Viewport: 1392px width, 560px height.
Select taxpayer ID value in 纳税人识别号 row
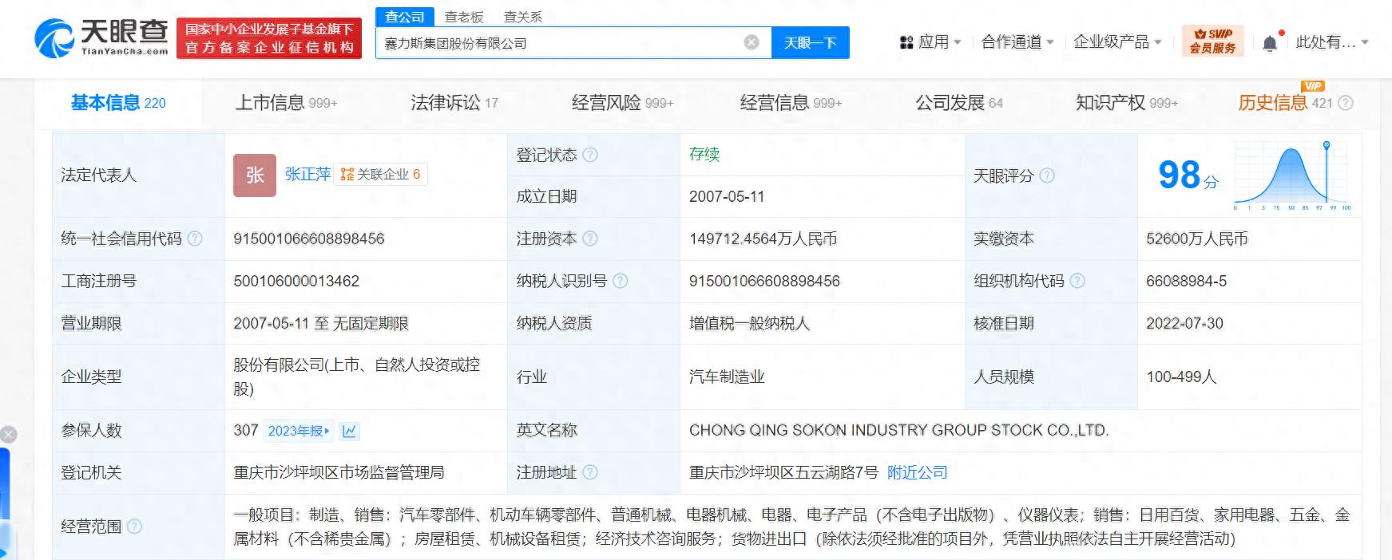click(x=764, y=281)
